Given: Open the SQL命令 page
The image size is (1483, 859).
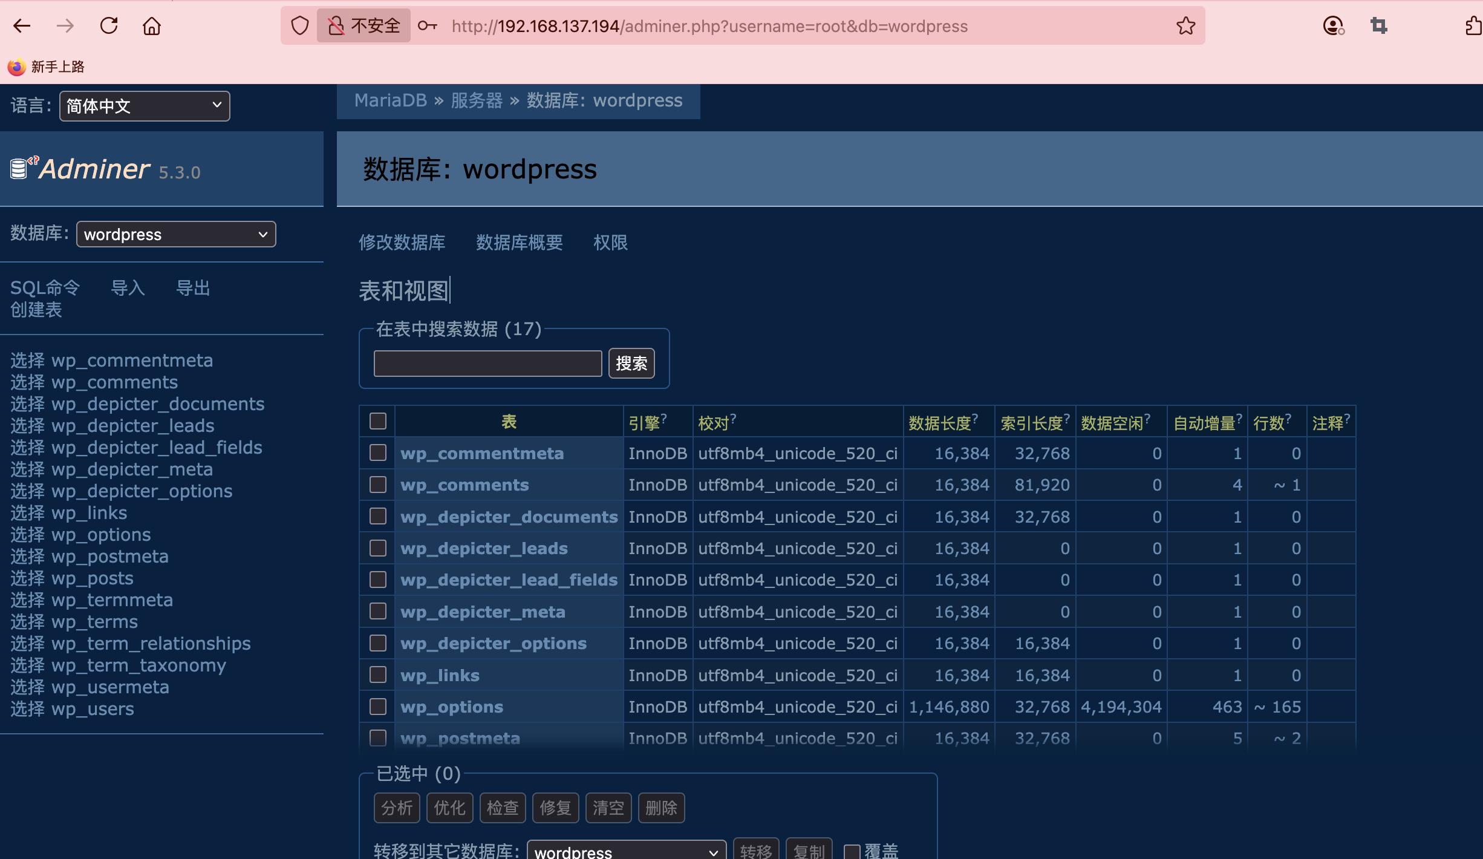Looking at the screenshot, I should tap(45, 288).
